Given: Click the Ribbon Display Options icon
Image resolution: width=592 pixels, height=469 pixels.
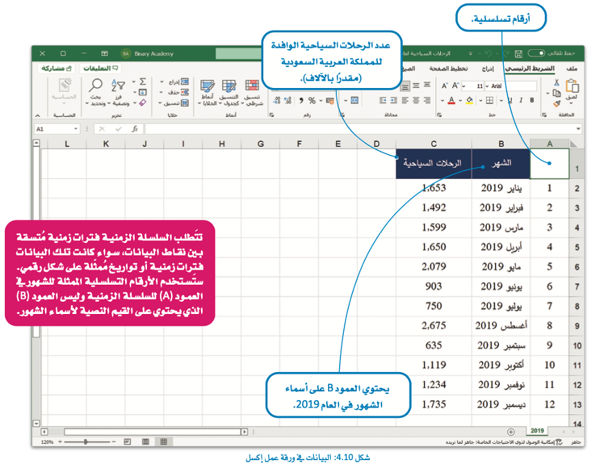Looking at the screenshot, I should tap(104, 54).
